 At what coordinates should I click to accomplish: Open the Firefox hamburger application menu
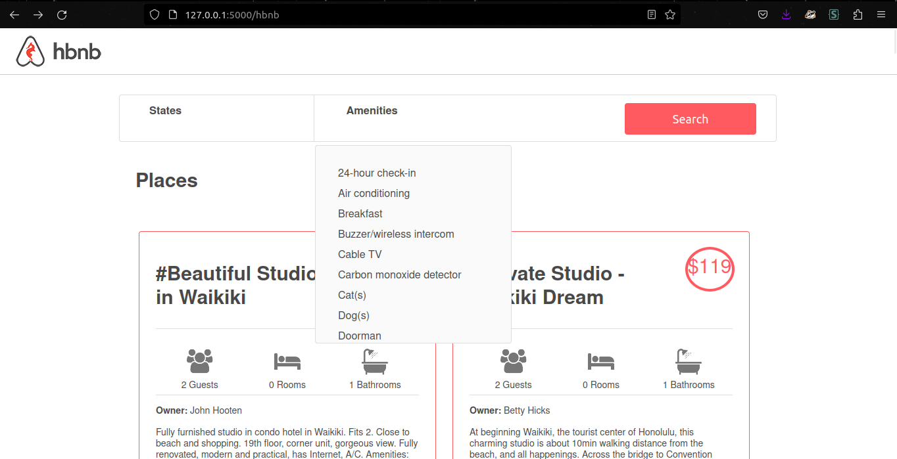(x=881, y=14)
